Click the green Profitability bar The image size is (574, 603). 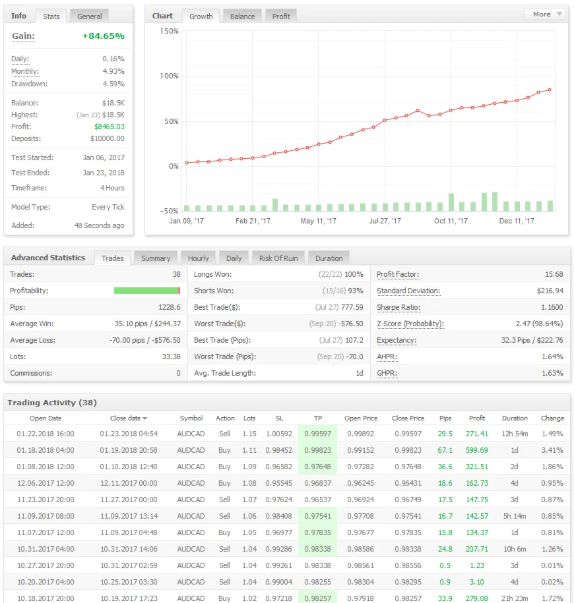point(146,291)
